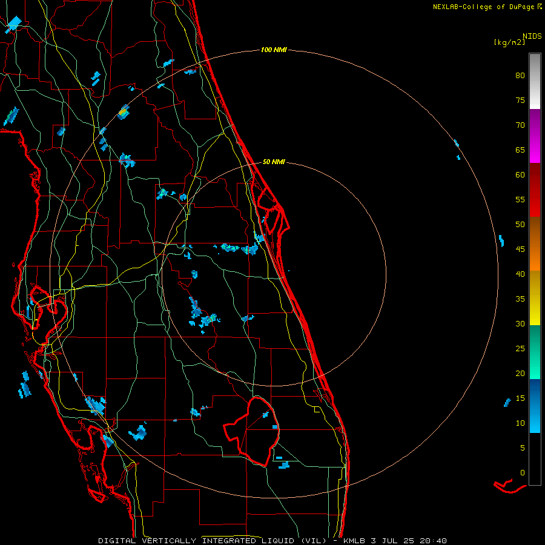Click the 40 value on the scale
This screenshot has height=545, width=545.
tap(520, 274)
